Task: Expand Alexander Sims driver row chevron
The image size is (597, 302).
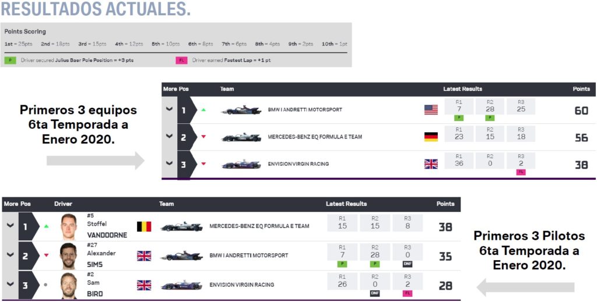Action: 10,255
